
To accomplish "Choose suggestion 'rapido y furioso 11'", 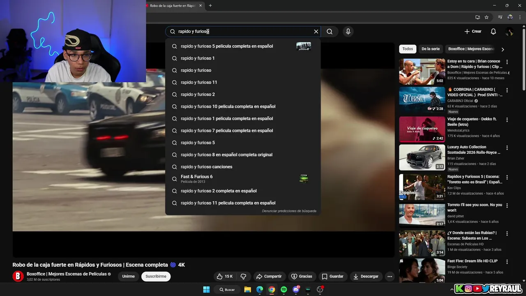I will point(243,82).
